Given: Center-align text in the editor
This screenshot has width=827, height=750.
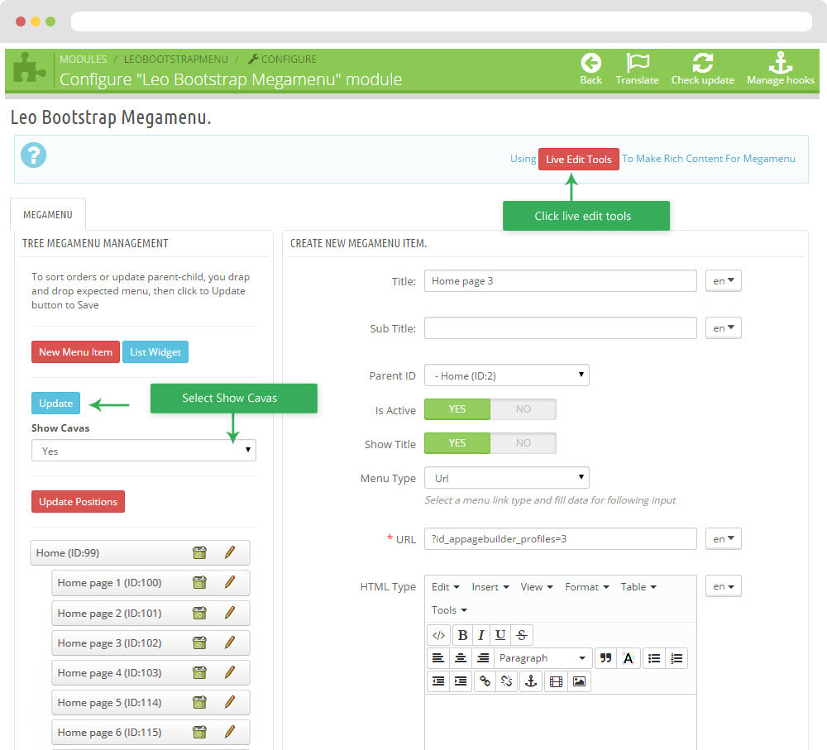Looking at the screenshot, I should (461, 658).
